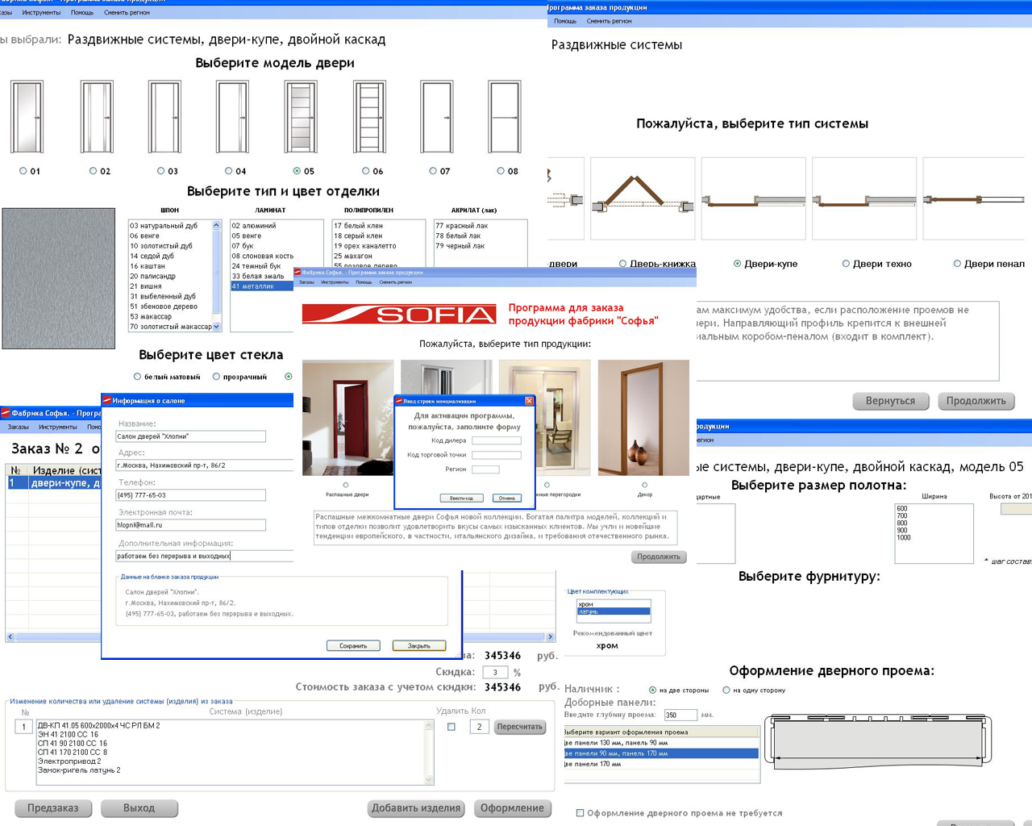Open Инструменты menu in door model window
Viewport: 1032px width, 826px height.
41,13
